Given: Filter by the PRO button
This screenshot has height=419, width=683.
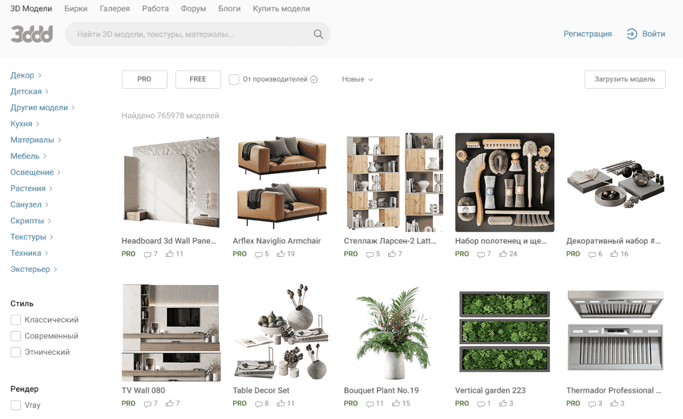Looking at the screenshot, I should [144, 79].
